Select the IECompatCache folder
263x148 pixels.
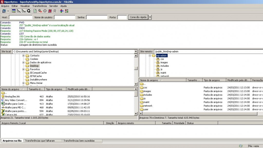click(38, 73)
